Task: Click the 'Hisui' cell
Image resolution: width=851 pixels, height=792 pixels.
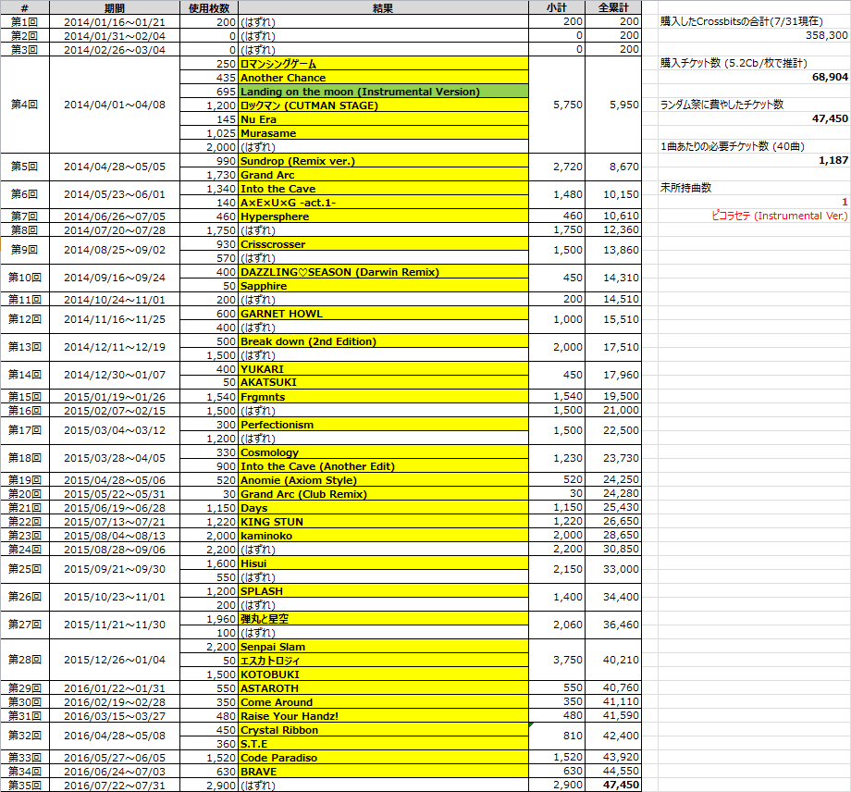Action: pos(383,563)
